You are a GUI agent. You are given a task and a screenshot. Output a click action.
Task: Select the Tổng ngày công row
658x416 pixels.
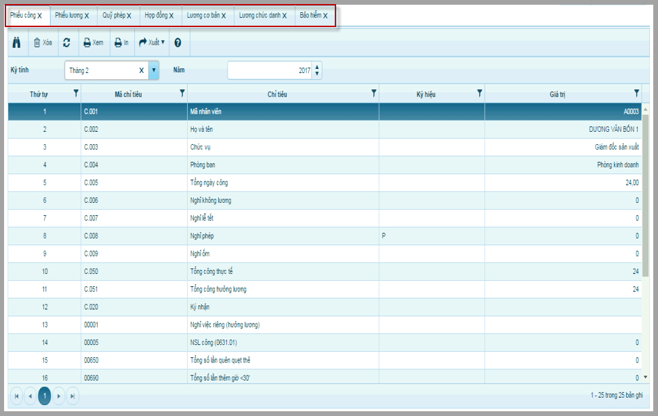[325, 183]
